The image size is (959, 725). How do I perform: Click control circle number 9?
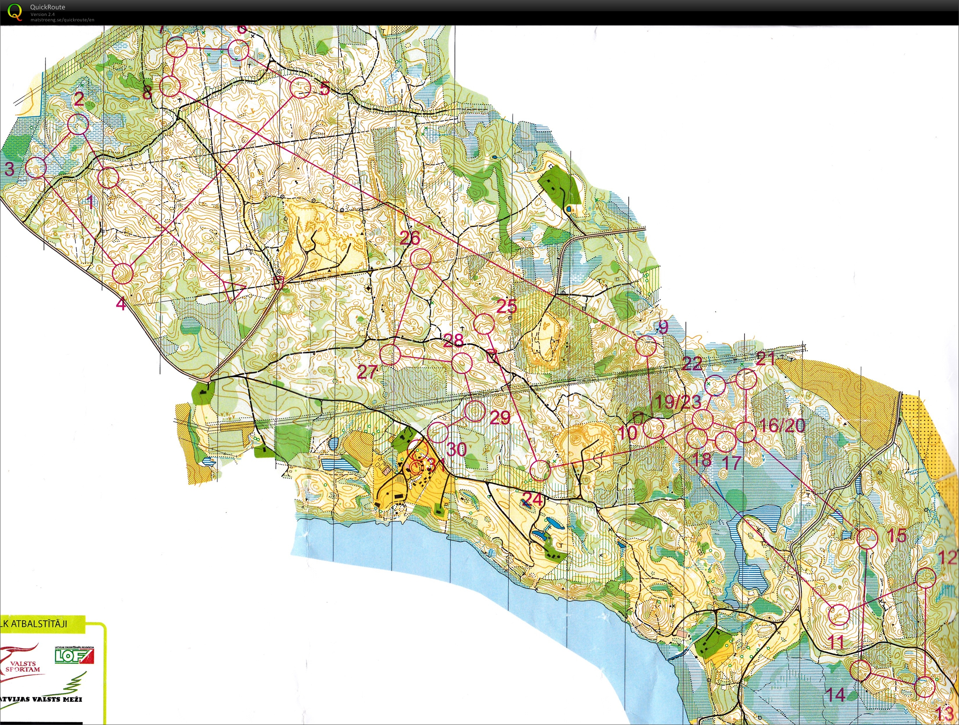point(646,346)
